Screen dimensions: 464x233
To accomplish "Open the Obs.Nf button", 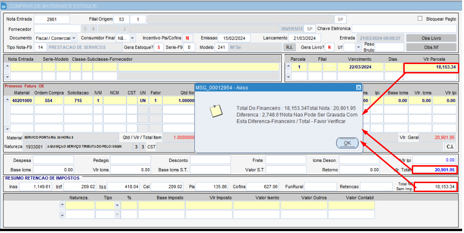I will [x=431, y=47].
